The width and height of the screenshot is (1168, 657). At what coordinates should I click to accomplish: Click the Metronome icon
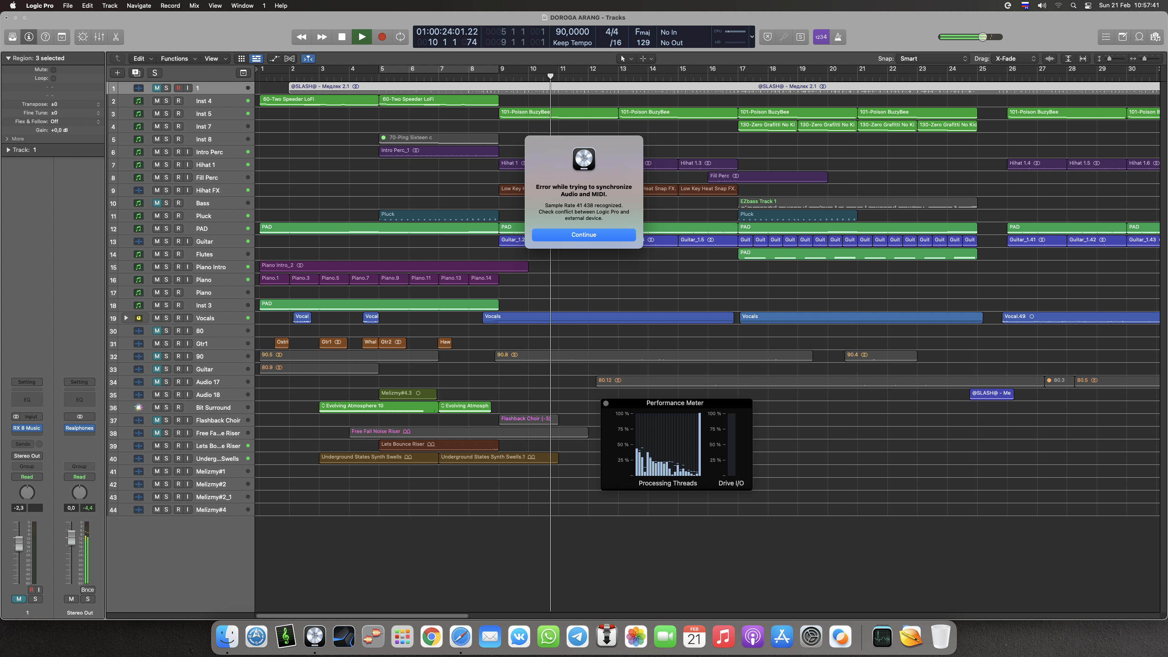[x=838, y=37]
